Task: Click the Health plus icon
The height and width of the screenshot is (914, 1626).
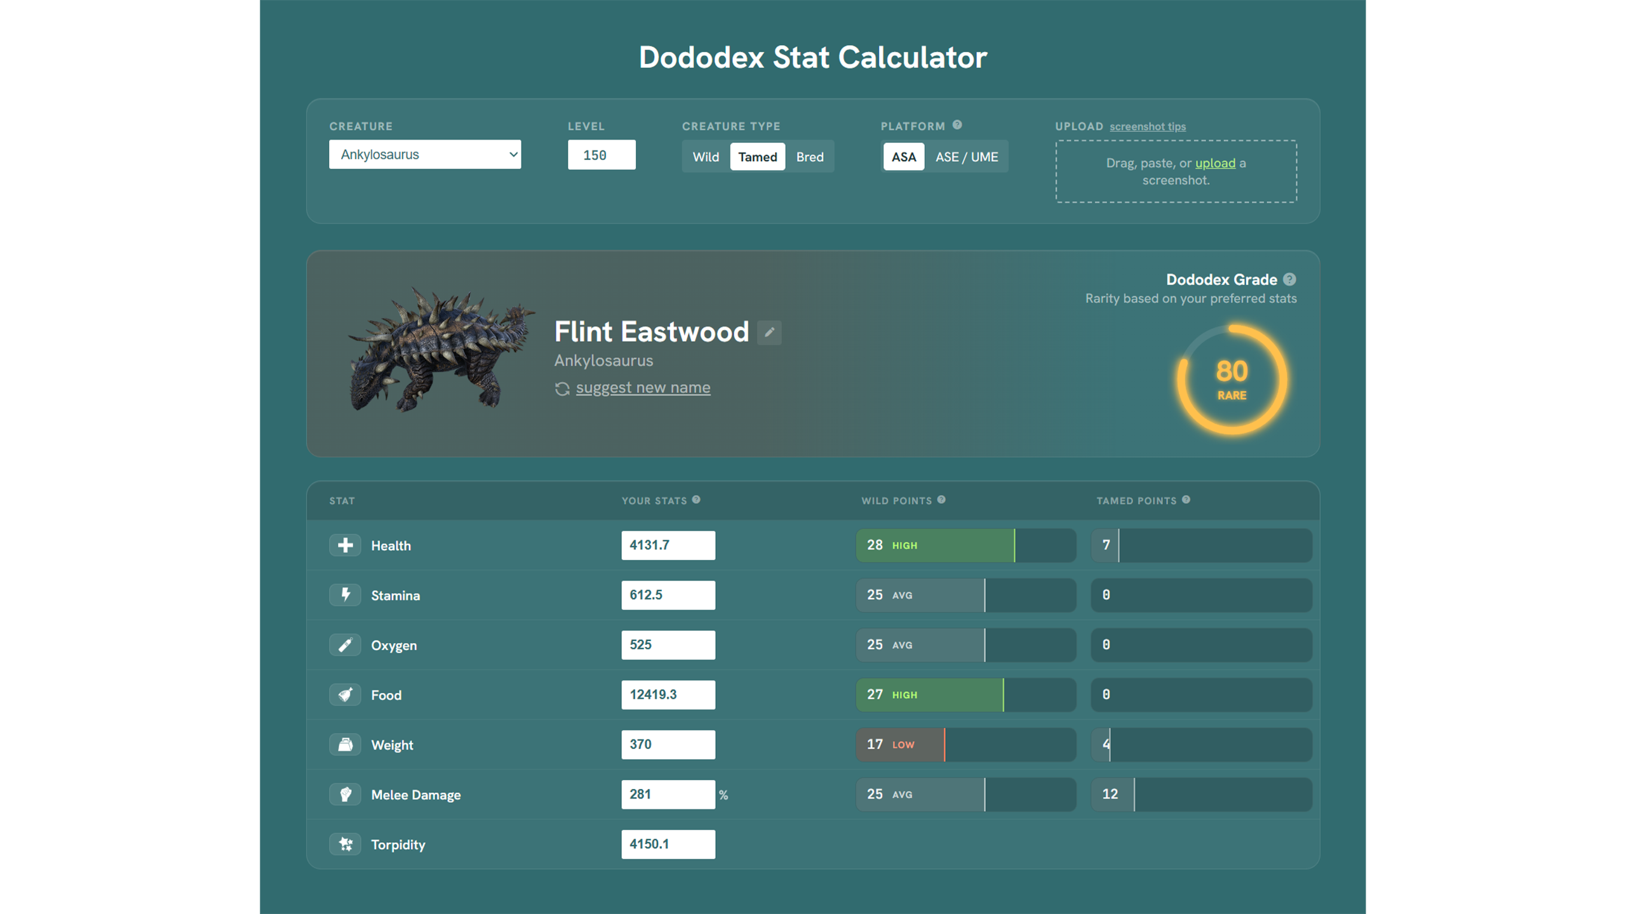Action: point(345,545)
